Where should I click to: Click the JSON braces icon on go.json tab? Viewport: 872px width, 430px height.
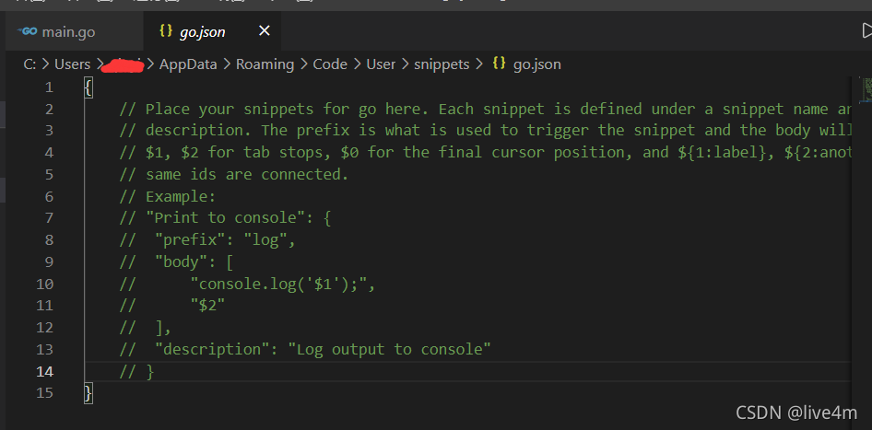(x=166, y=31)
